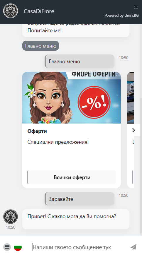Open the 'Powered by Umni.BG' link
This screenshot has height=255, width=142.
(121, 16)
